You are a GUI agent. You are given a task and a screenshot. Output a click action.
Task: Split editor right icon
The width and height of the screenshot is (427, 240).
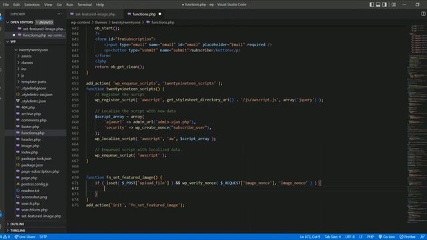point(423,14)
